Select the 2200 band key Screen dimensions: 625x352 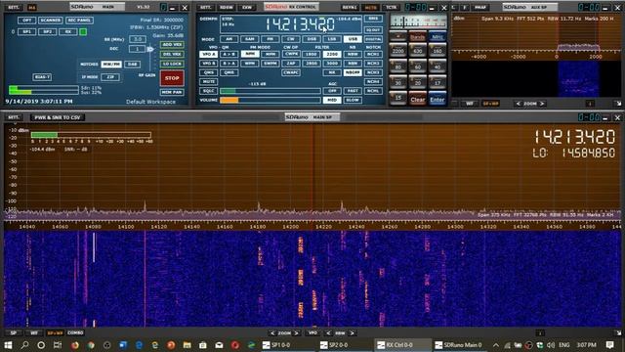[397, 51]
